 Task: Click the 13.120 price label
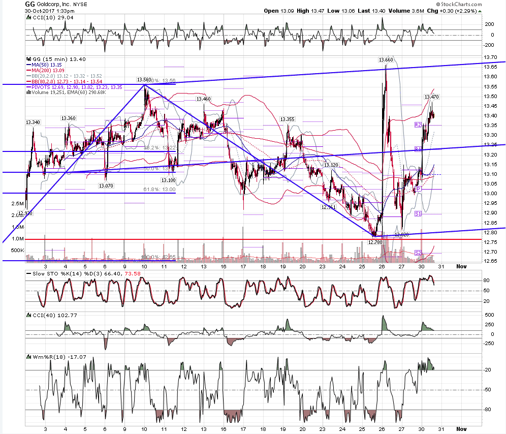(331, 165)
